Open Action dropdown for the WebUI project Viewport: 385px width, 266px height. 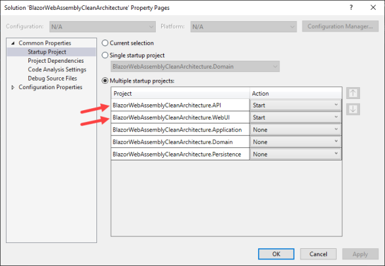click(295, 117)
